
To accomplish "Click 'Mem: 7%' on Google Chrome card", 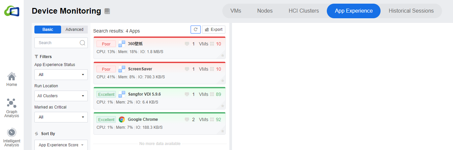I will tap(126, 127).
